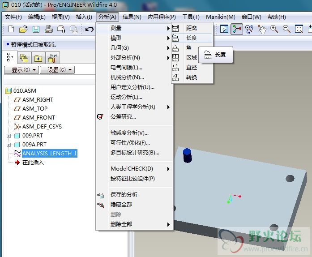
Task: Expand the 几何(G) submenu
Action: point(134,48)
